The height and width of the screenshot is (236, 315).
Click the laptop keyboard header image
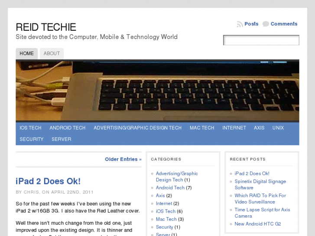[158, 91]
